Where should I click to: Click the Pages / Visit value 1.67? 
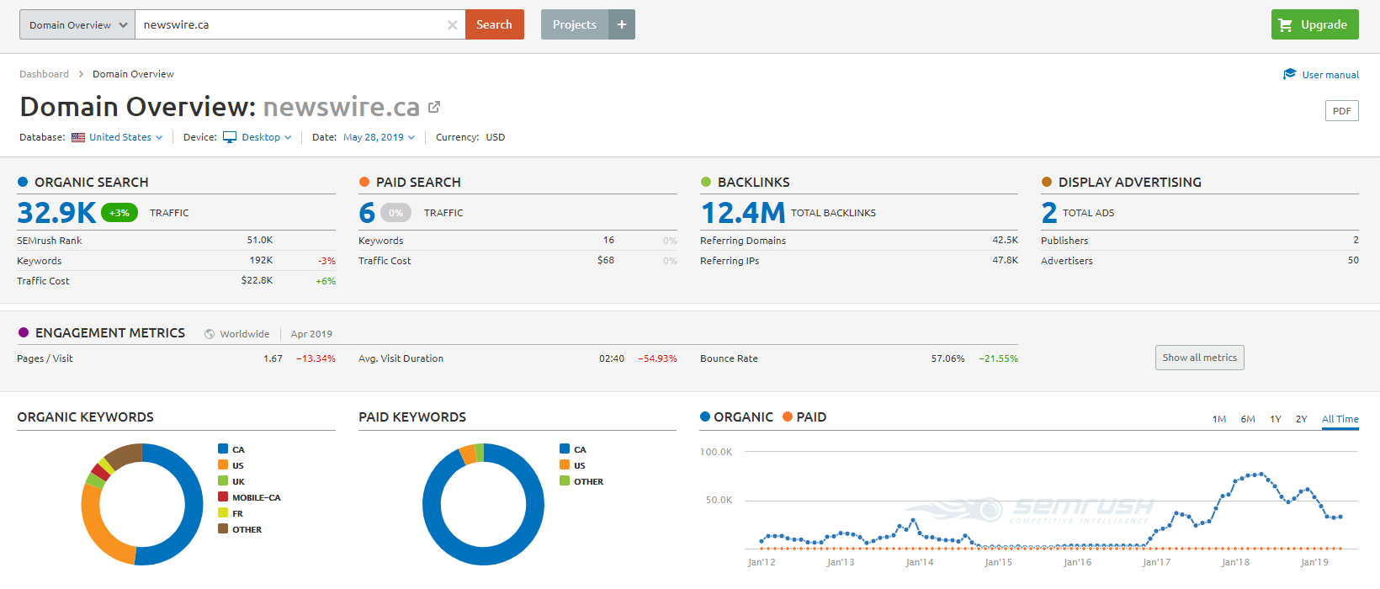point(273,358)
